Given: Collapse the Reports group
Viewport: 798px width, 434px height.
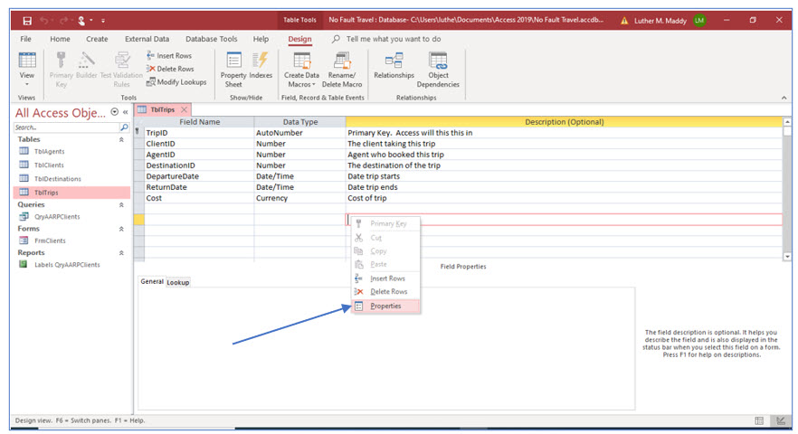Looking at the screenshot, I should pyautogui.click(x=121, y=253).
